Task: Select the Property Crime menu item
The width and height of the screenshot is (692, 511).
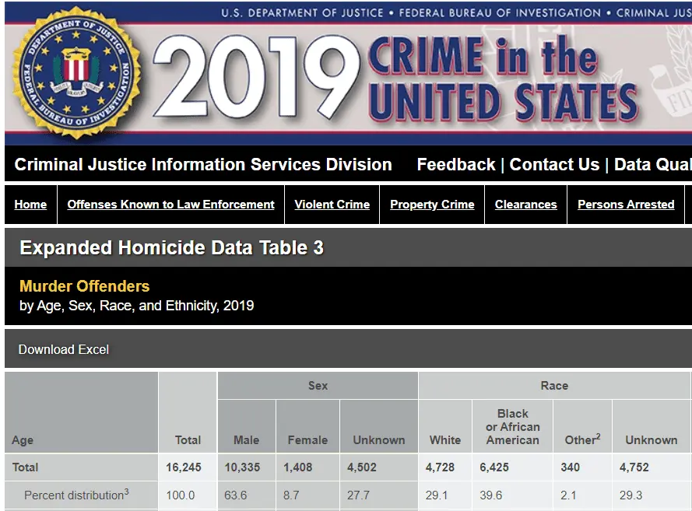Action: point(432,205)
